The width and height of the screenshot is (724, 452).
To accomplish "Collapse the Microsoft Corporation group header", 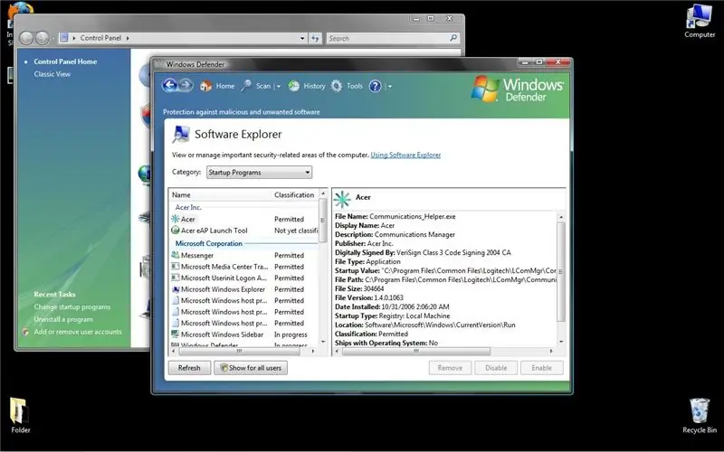I will 209,243.
